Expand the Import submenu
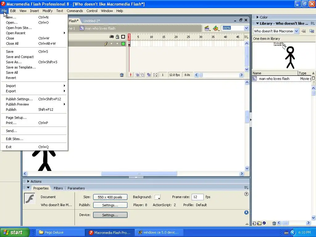Screen dimensions: 316x237 click(34, 86)
